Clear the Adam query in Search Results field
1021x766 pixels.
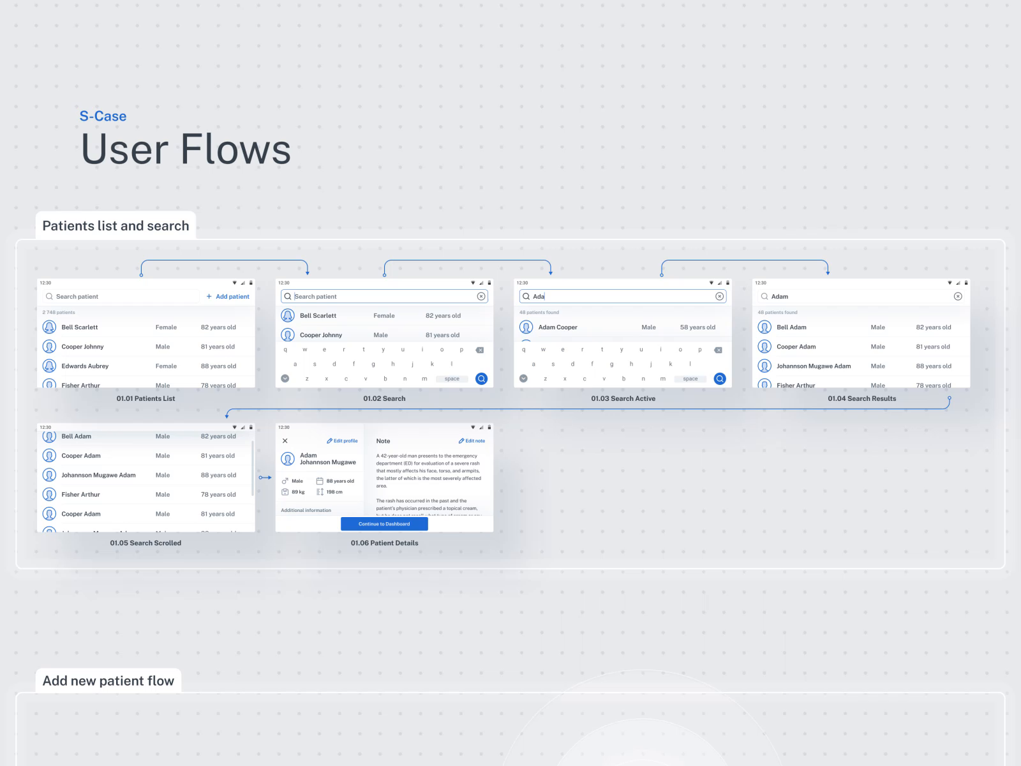[958, 296]
